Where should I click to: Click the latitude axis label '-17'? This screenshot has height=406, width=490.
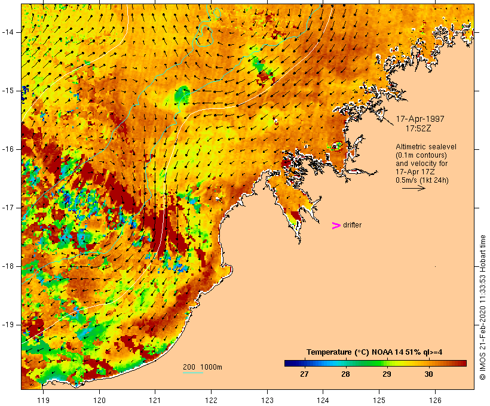click(x=7, y=208)
